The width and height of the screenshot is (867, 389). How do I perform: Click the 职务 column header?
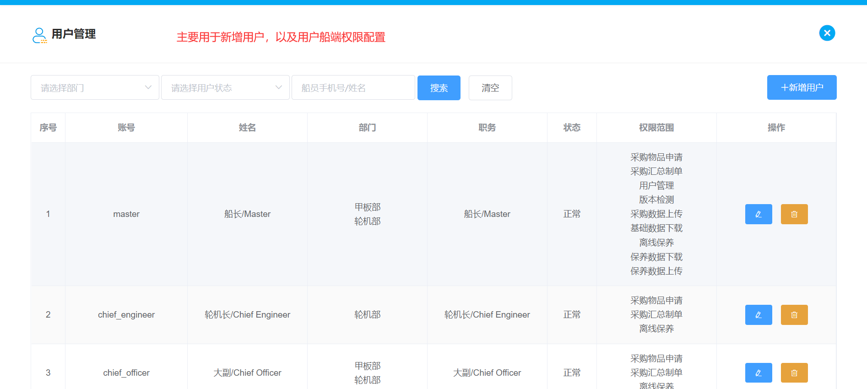[487, 128]
